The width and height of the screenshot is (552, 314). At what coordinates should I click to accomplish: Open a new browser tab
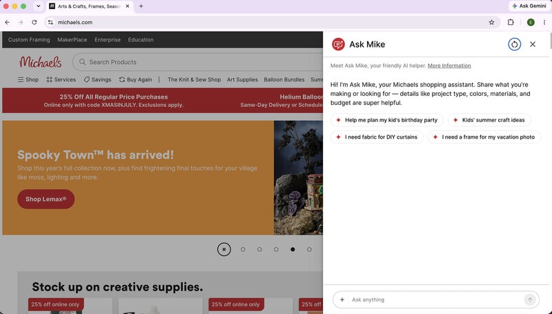(141, 6)
